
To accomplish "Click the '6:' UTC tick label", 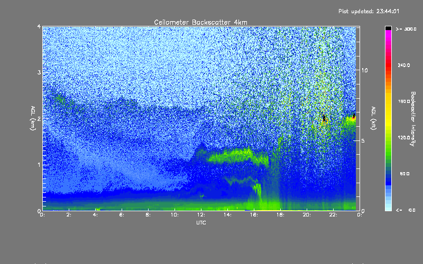I will 122,215.
